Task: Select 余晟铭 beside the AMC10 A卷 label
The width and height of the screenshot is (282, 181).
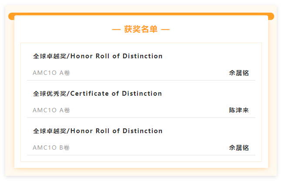Action: 239,73
